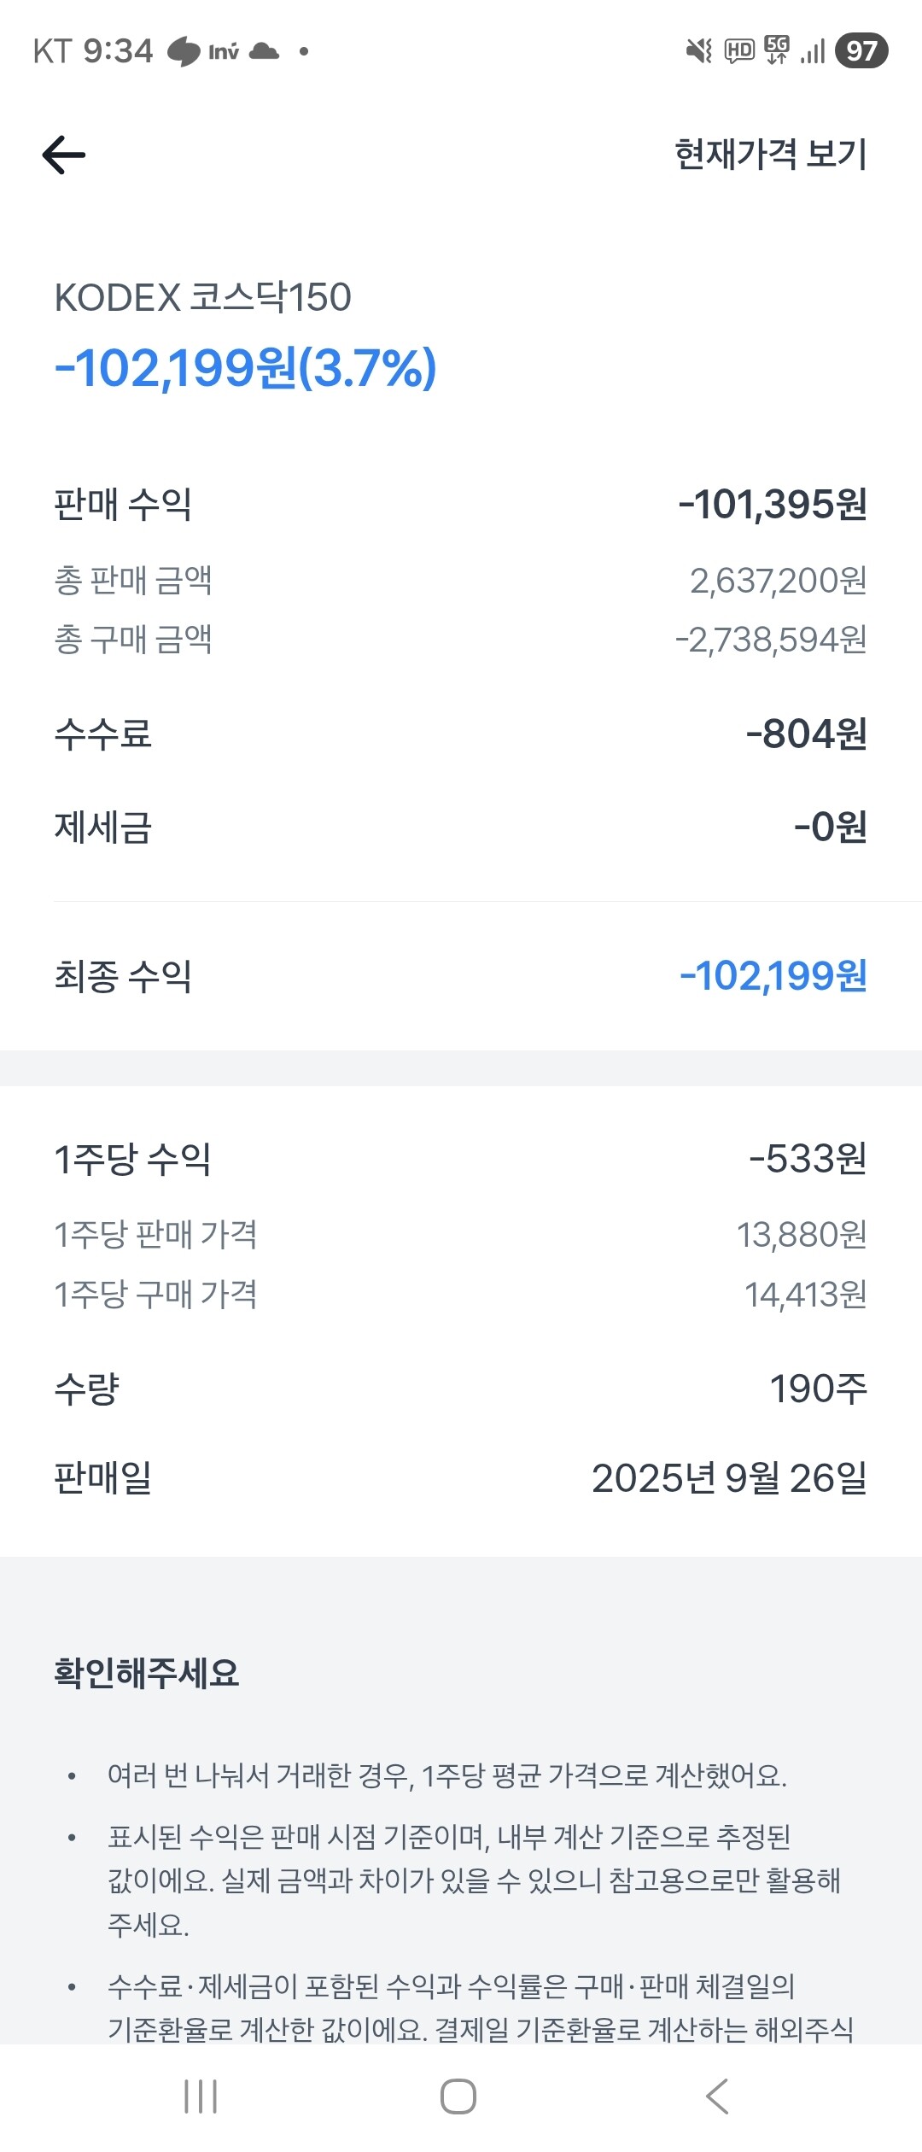Tap the 확인해주세요 notice heading
922x2152 pixels.
click(x=147, y=1673)
